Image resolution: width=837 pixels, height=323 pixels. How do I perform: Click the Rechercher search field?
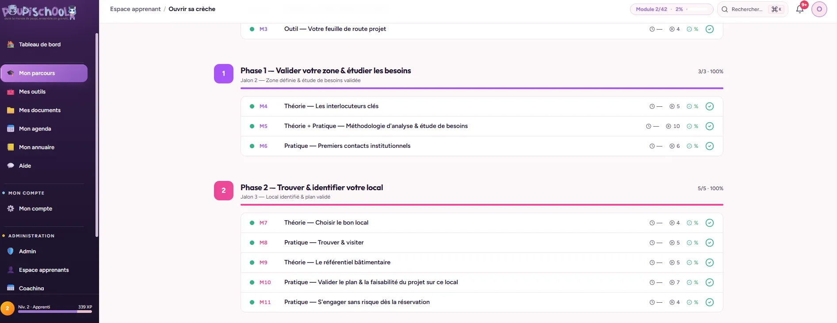753,9
